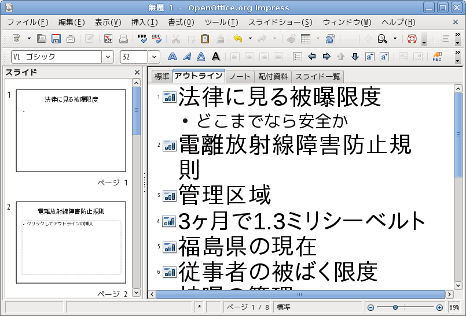Close the スライド panel
The height and width of the screenshot is (316, 466).
[137, 72]
